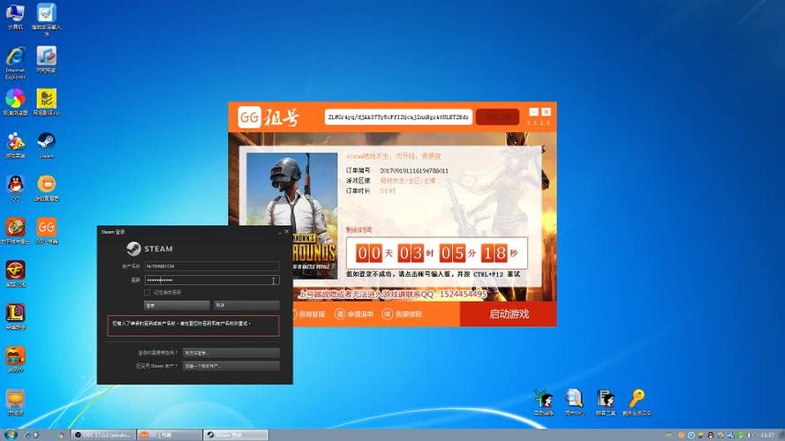785x441 pixels.
Task: Open the music note app desktop icon
Action: tap(46, 59)
